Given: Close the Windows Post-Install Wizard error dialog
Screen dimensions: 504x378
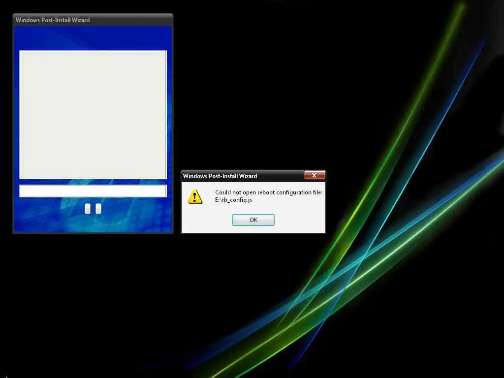Looking at the screenshot, I should [315, 175].
